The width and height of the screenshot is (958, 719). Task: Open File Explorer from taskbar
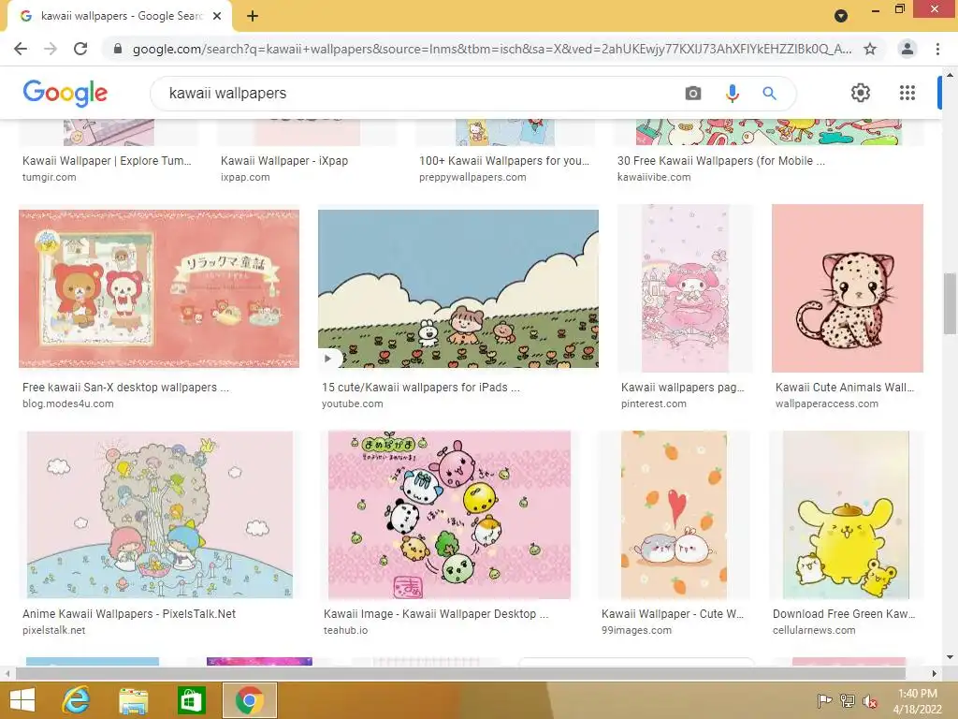(133, 699)
